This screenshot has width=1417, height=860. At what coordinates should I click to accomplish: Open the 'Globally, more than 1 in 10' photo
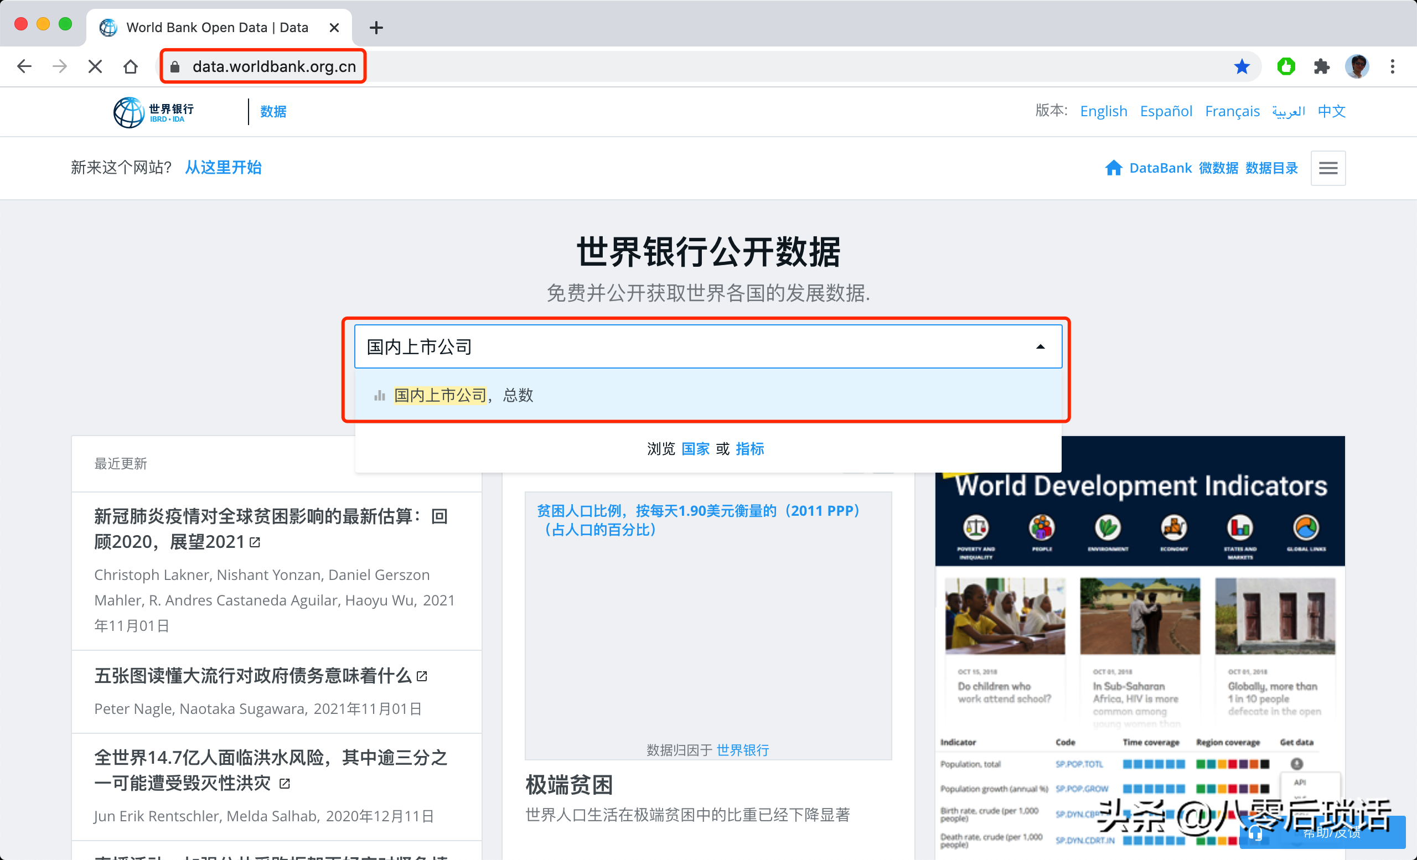[x=1274, y=616]
